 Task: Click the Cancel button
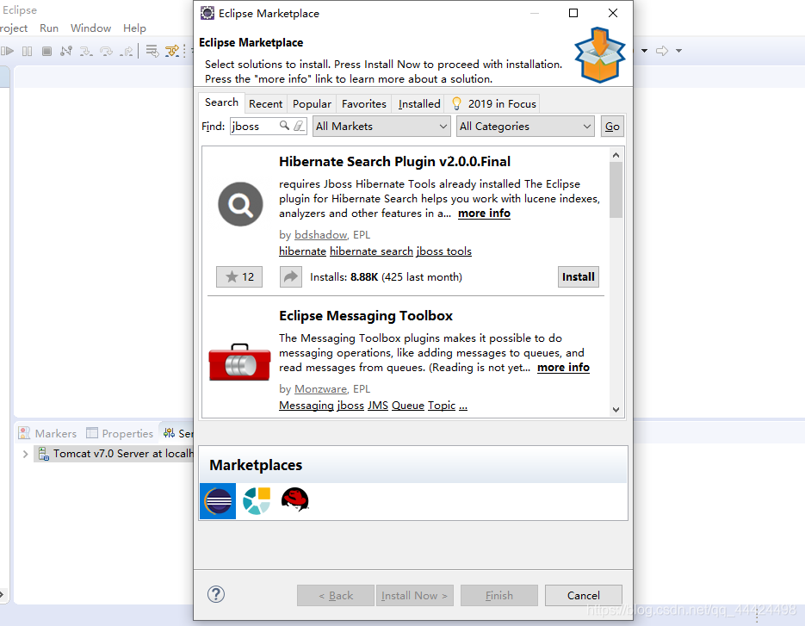pyautogui.click(x=583, y=595)
